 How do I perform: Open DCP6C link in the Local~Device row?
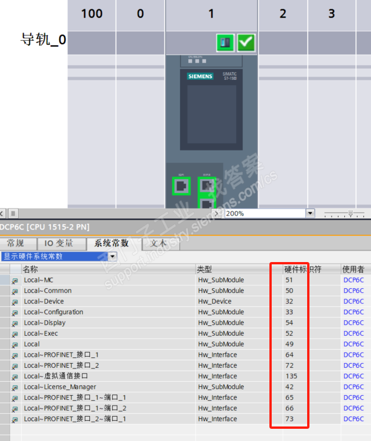coord(354,301)
